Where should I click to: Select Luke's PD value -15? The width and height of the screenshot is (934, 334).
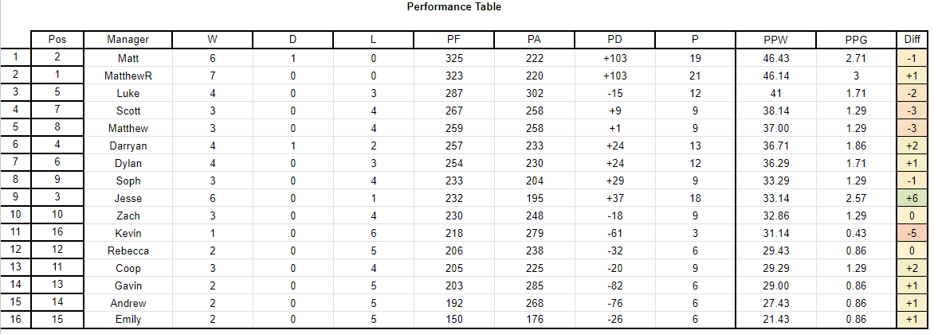(614, 93)
